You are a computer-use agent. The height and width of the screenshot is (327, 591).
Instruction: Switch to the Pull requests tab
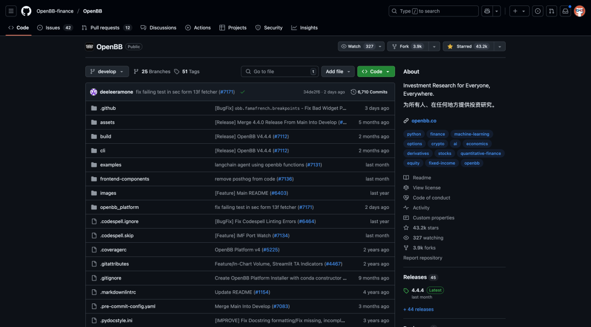pyautogui.click(x=107, y=28)
